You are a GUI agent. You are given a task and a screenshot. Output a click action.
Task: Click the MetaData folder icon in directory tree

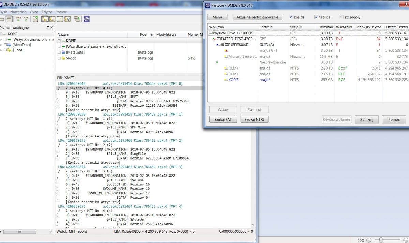(x=9, y=45)
